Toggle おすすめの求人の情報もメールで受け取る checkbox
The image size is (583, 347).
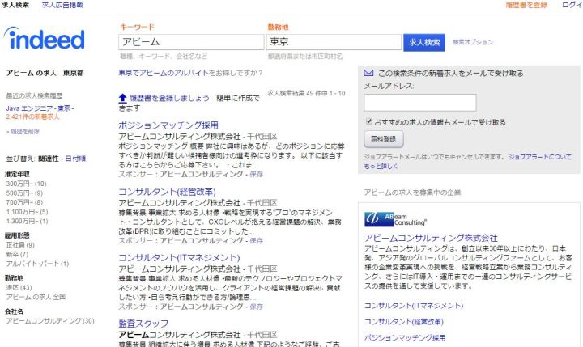(369, 121)
